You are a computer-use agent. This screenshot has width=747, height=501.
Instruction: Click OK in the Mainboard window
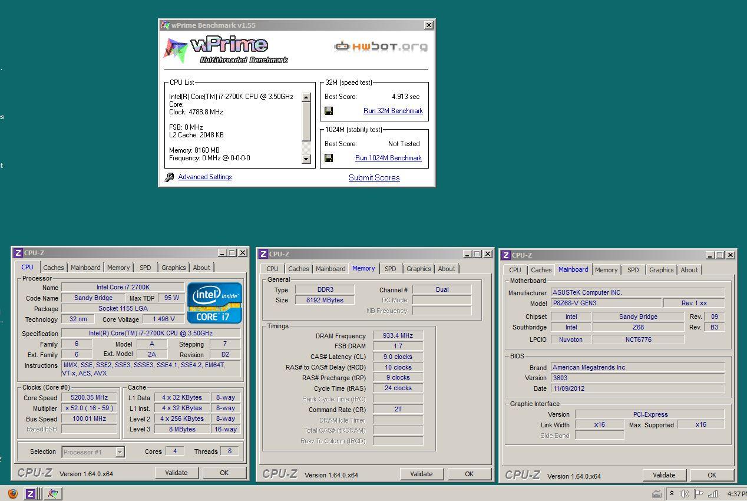(x=712, y=475)
